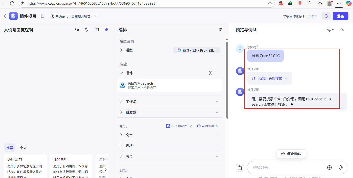Select the 任务执行 template card

[71, 166]
